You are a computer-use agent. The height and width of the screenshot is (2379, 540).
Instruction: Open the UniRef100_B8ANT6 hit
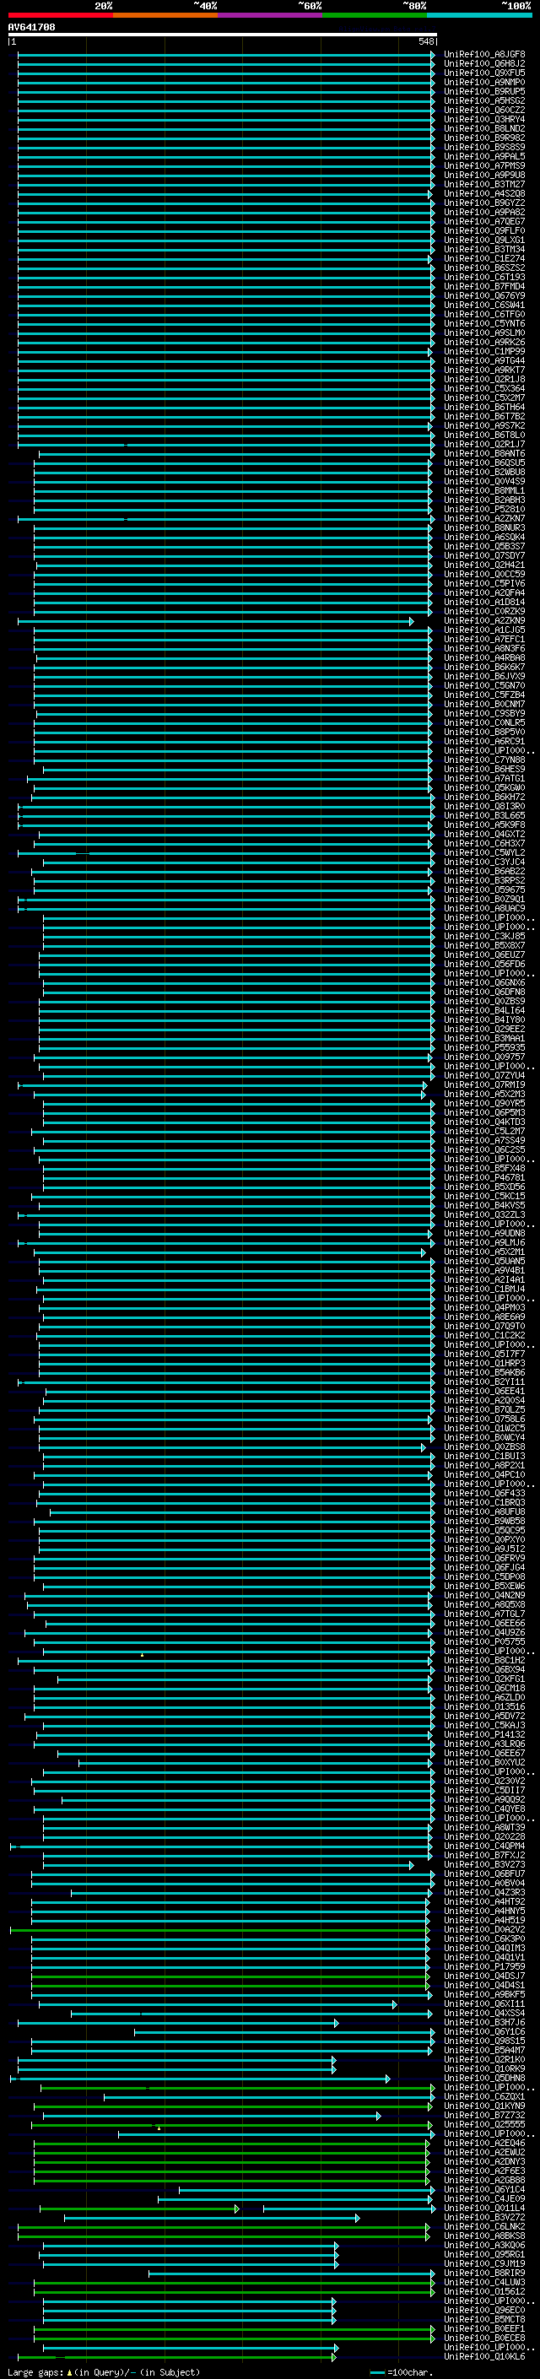click(484, 453)
